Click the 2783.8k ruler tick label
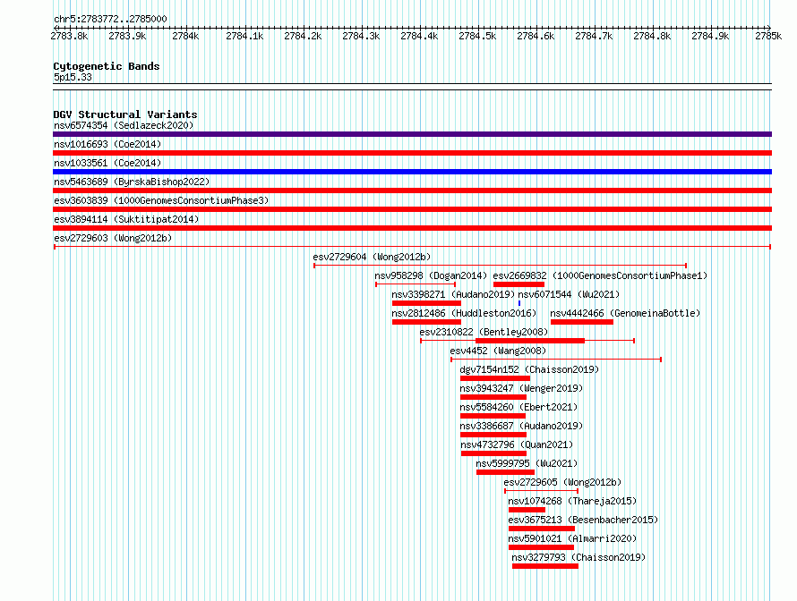The height and width of the screenshot is (601, 797). click(x=69, y=36)
